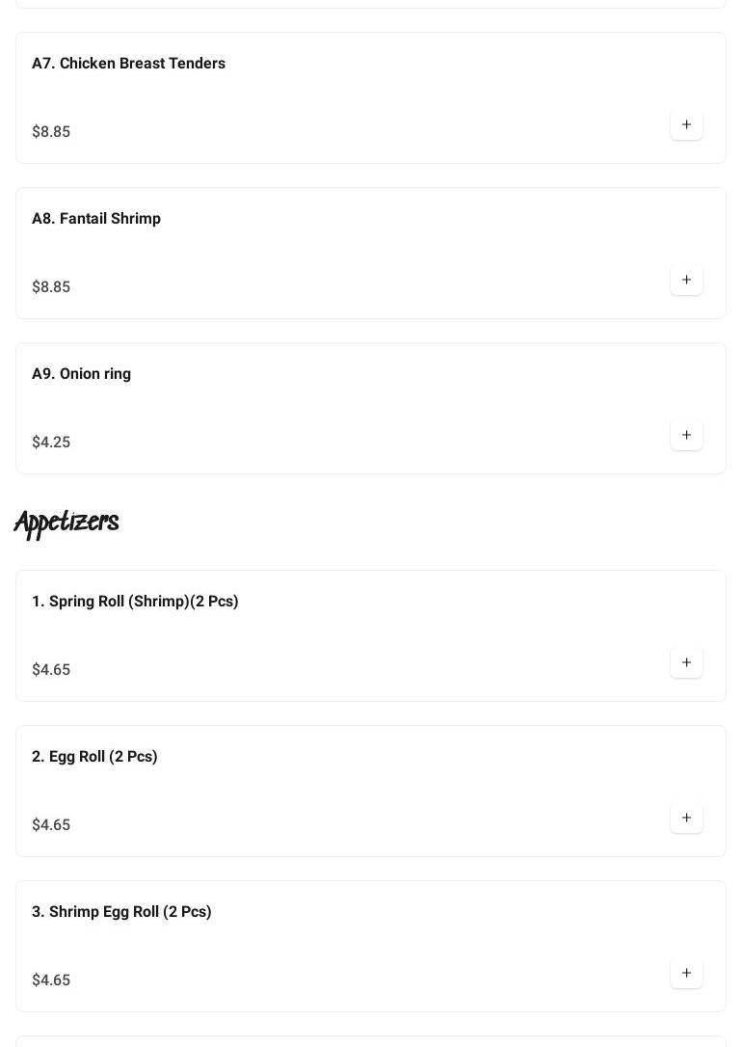Open 1. Spring Roll (Shrimp)(2 Pcs) title
742x1047 pixels.
point(135,602)
